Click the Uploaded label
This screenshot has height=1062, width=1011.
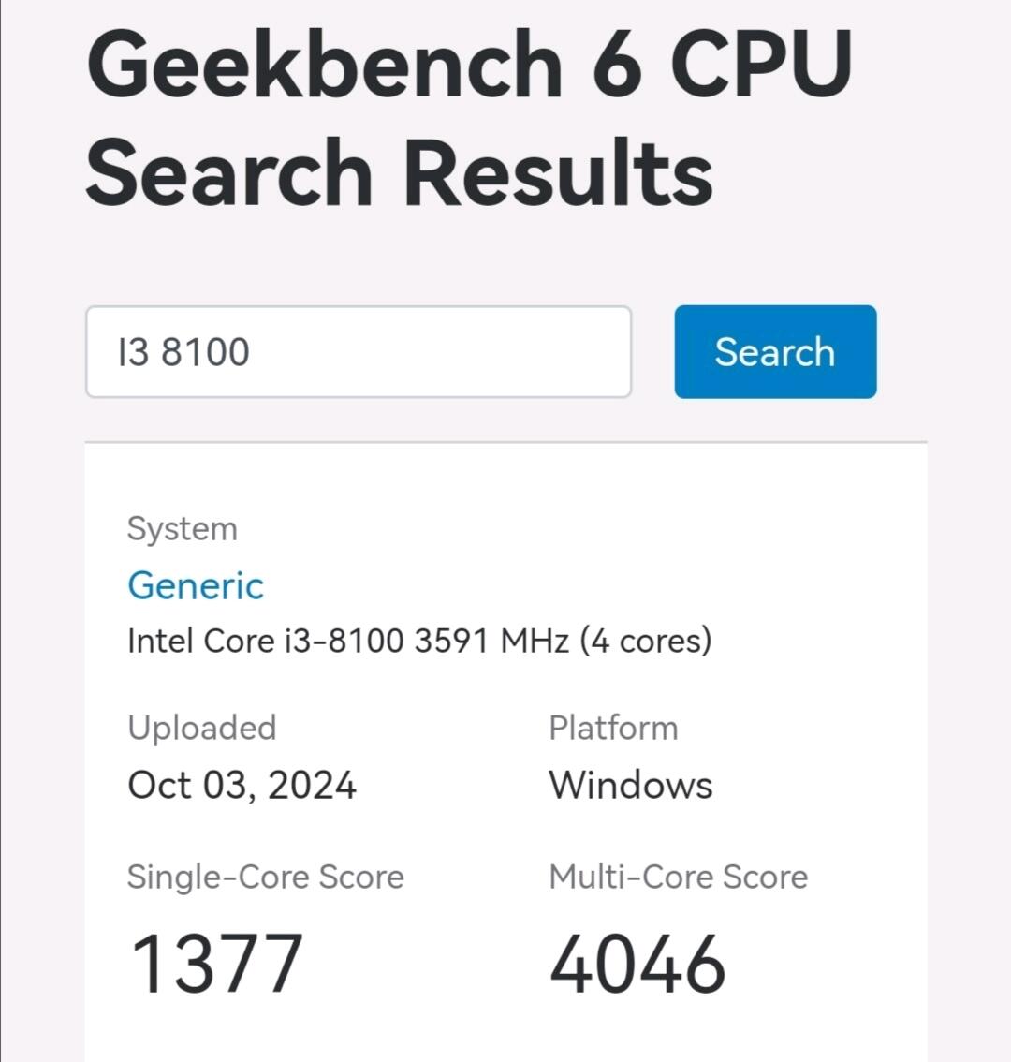tap(202, 728)
